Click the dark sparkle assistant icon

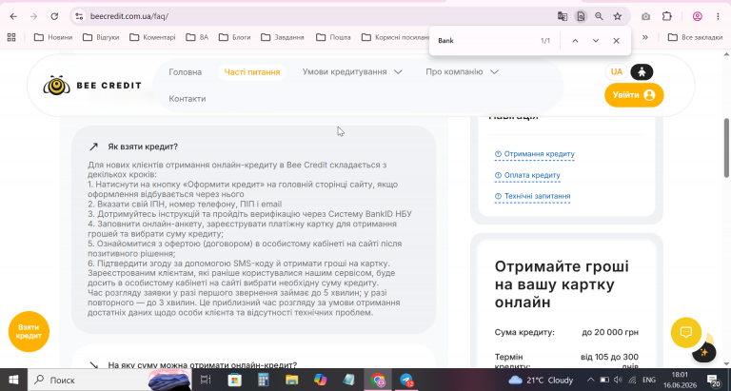coord(704,352)
